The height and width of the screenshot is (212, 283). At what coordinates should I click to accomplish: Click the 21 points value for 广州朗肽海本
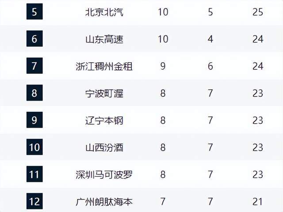(x=258, y=202)
